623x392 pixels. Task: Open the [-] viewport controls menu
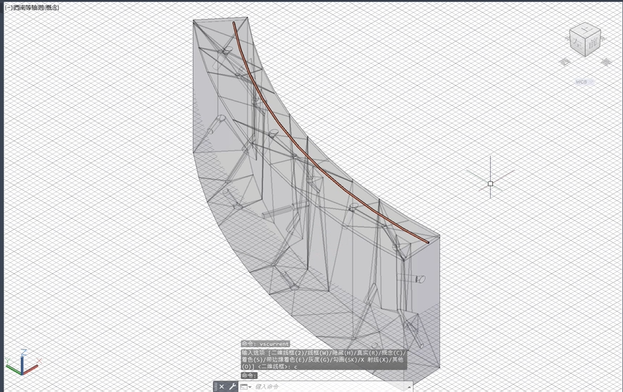[9, 7]
